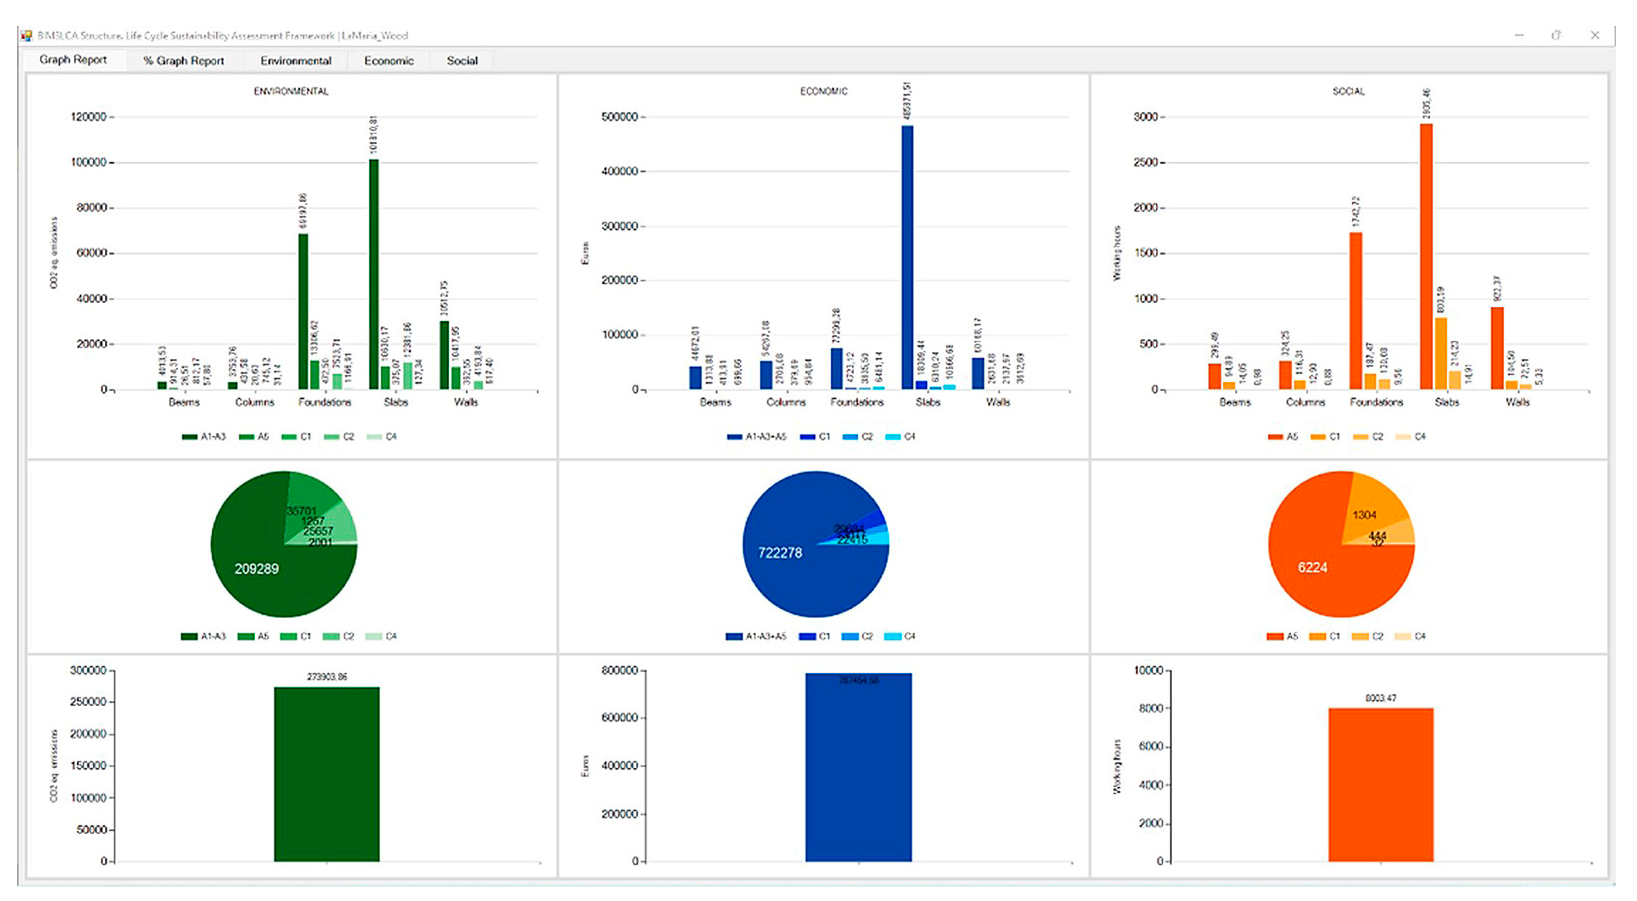Click the 209289 slice of the green pie
This screenshot has width=1637, height=901.
tap(256, 569)
